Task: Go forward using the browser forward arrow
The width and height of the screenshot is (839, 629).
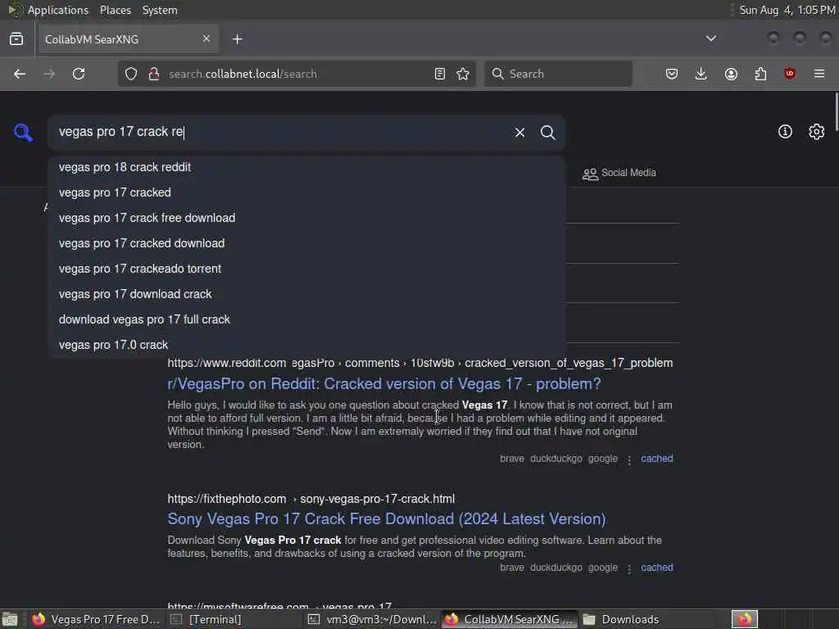Action: click(49, 74)
